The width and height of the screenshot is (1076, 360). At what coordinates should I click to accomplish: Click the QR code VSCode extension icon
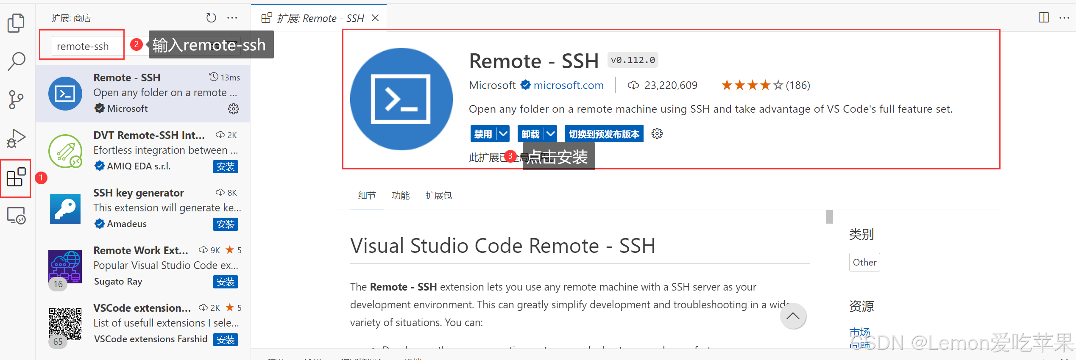click(65, 324)
